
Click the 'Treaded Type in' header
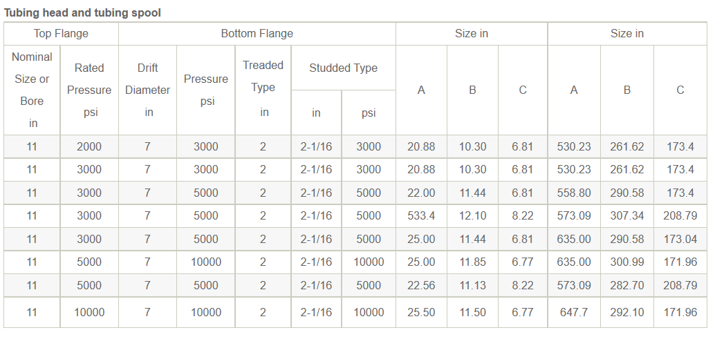click(x=263, y=90)
